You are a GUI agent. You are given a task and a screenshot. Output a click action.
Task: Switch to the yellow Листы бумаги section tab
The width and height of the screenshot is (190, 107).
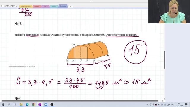tap(26, 7)
